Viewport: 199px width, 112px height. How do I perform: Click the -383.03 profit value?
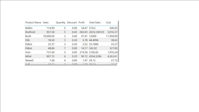83,32
